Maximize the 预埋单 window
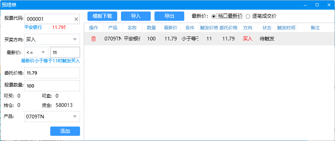 point(317,5)
